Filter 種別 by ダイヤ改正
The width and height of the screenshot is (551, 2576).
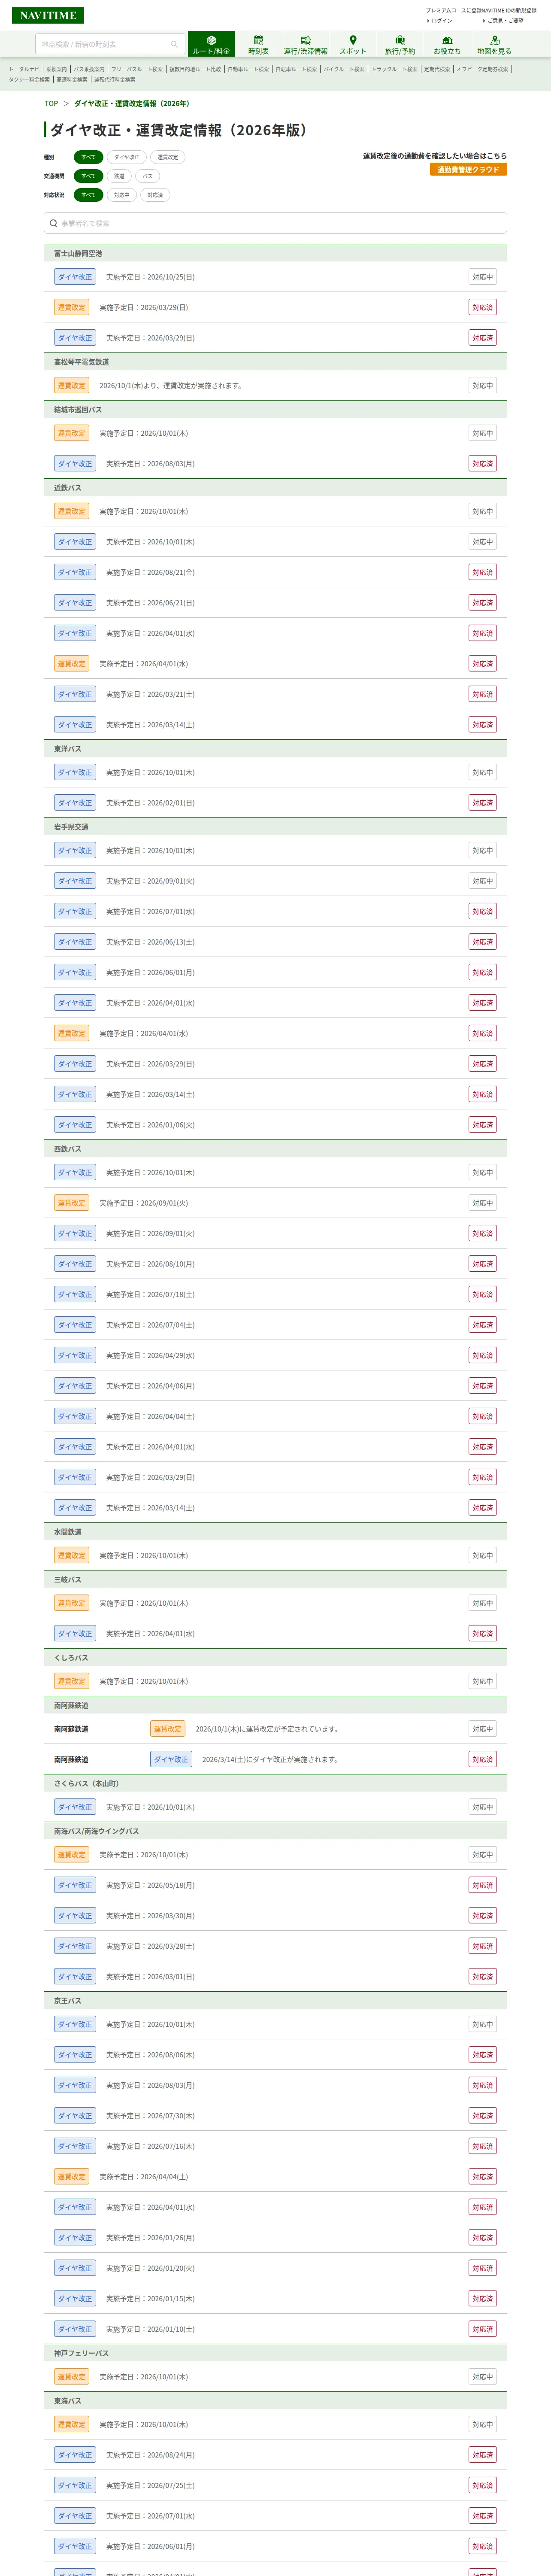pos(127,157)
